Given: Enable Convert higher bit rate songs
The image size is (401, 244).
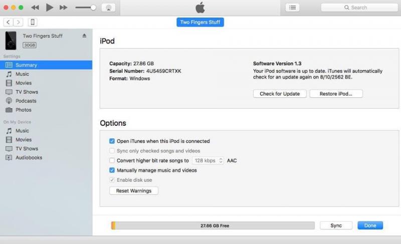Looking at the screenshot, I should [x=112, y=160].
